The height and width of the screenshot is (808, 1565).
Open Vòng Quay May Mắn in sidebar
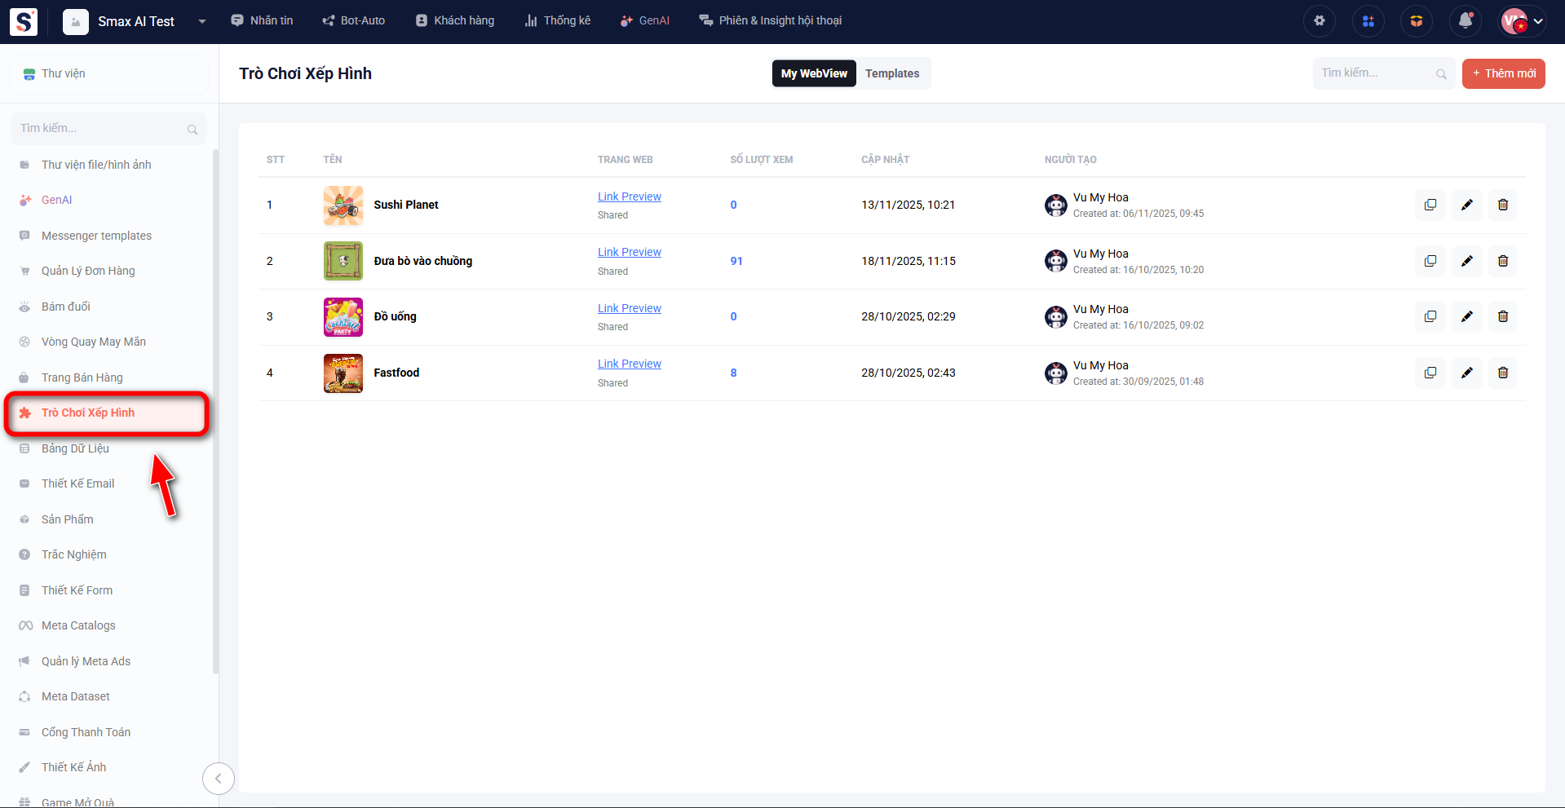94,342
